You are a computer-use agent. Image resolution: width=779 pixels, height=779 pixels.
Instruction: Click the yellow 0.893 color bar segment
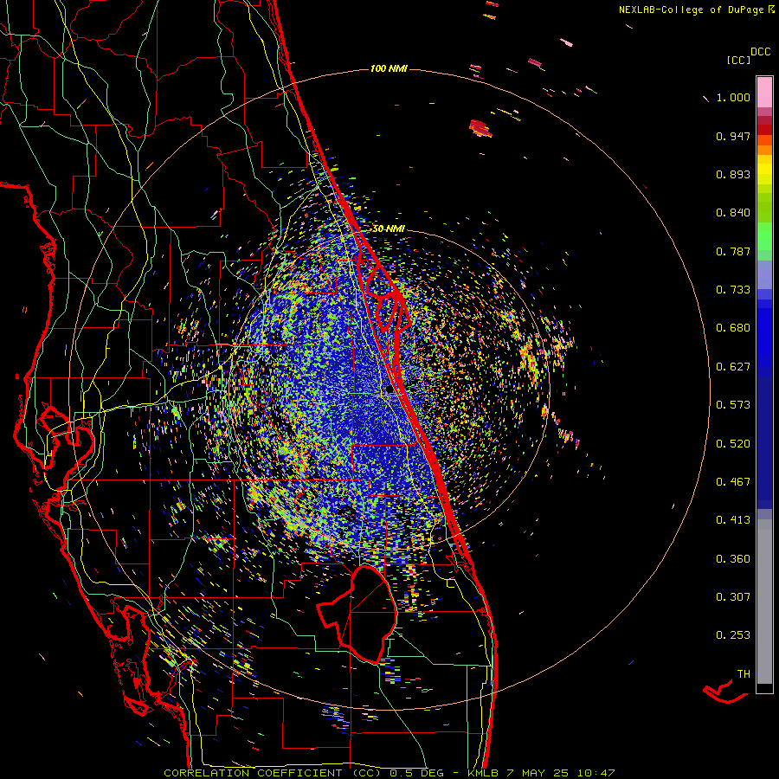[764, 174]
